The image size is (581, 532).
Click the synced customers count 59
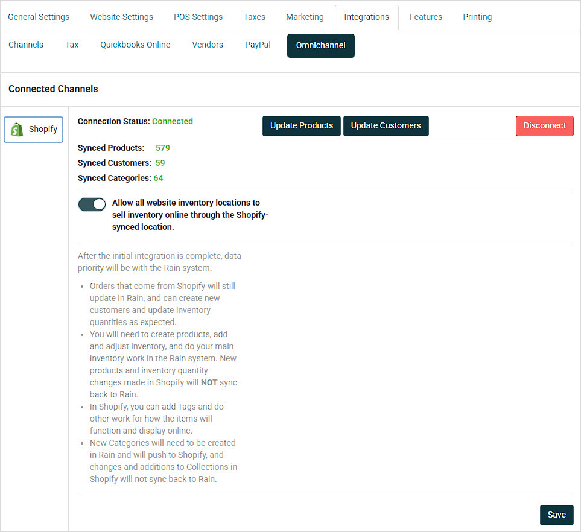point(160,163)
